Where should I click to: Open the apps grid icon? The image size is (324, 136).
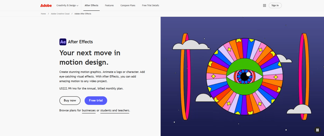pyautogui.click(x=264, y=5)
